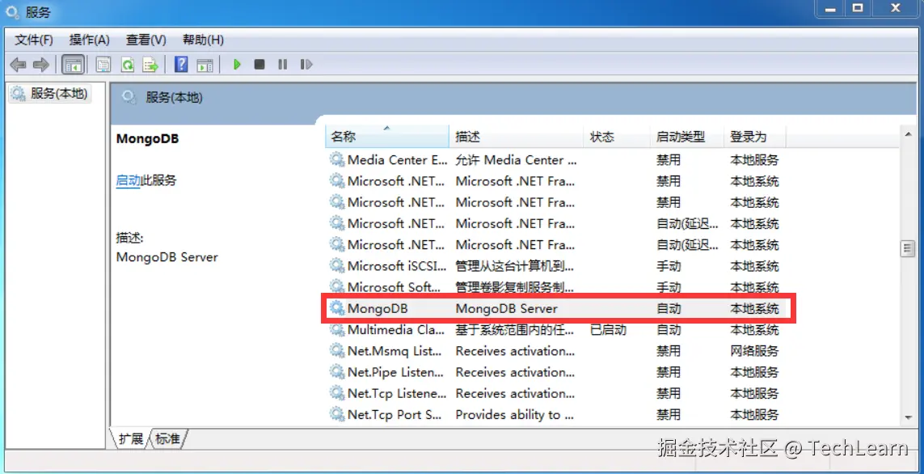Click the 自动 startup type in the MongoDB row
Image resolution: width=924 pixels, height=474 pixels.
point(669,308)
